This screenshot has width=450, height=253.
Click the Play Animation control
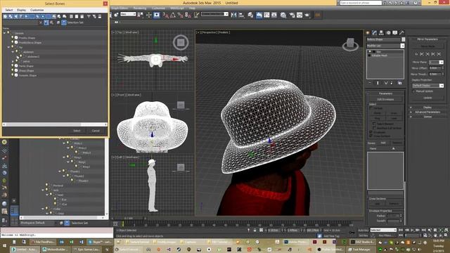412,230
